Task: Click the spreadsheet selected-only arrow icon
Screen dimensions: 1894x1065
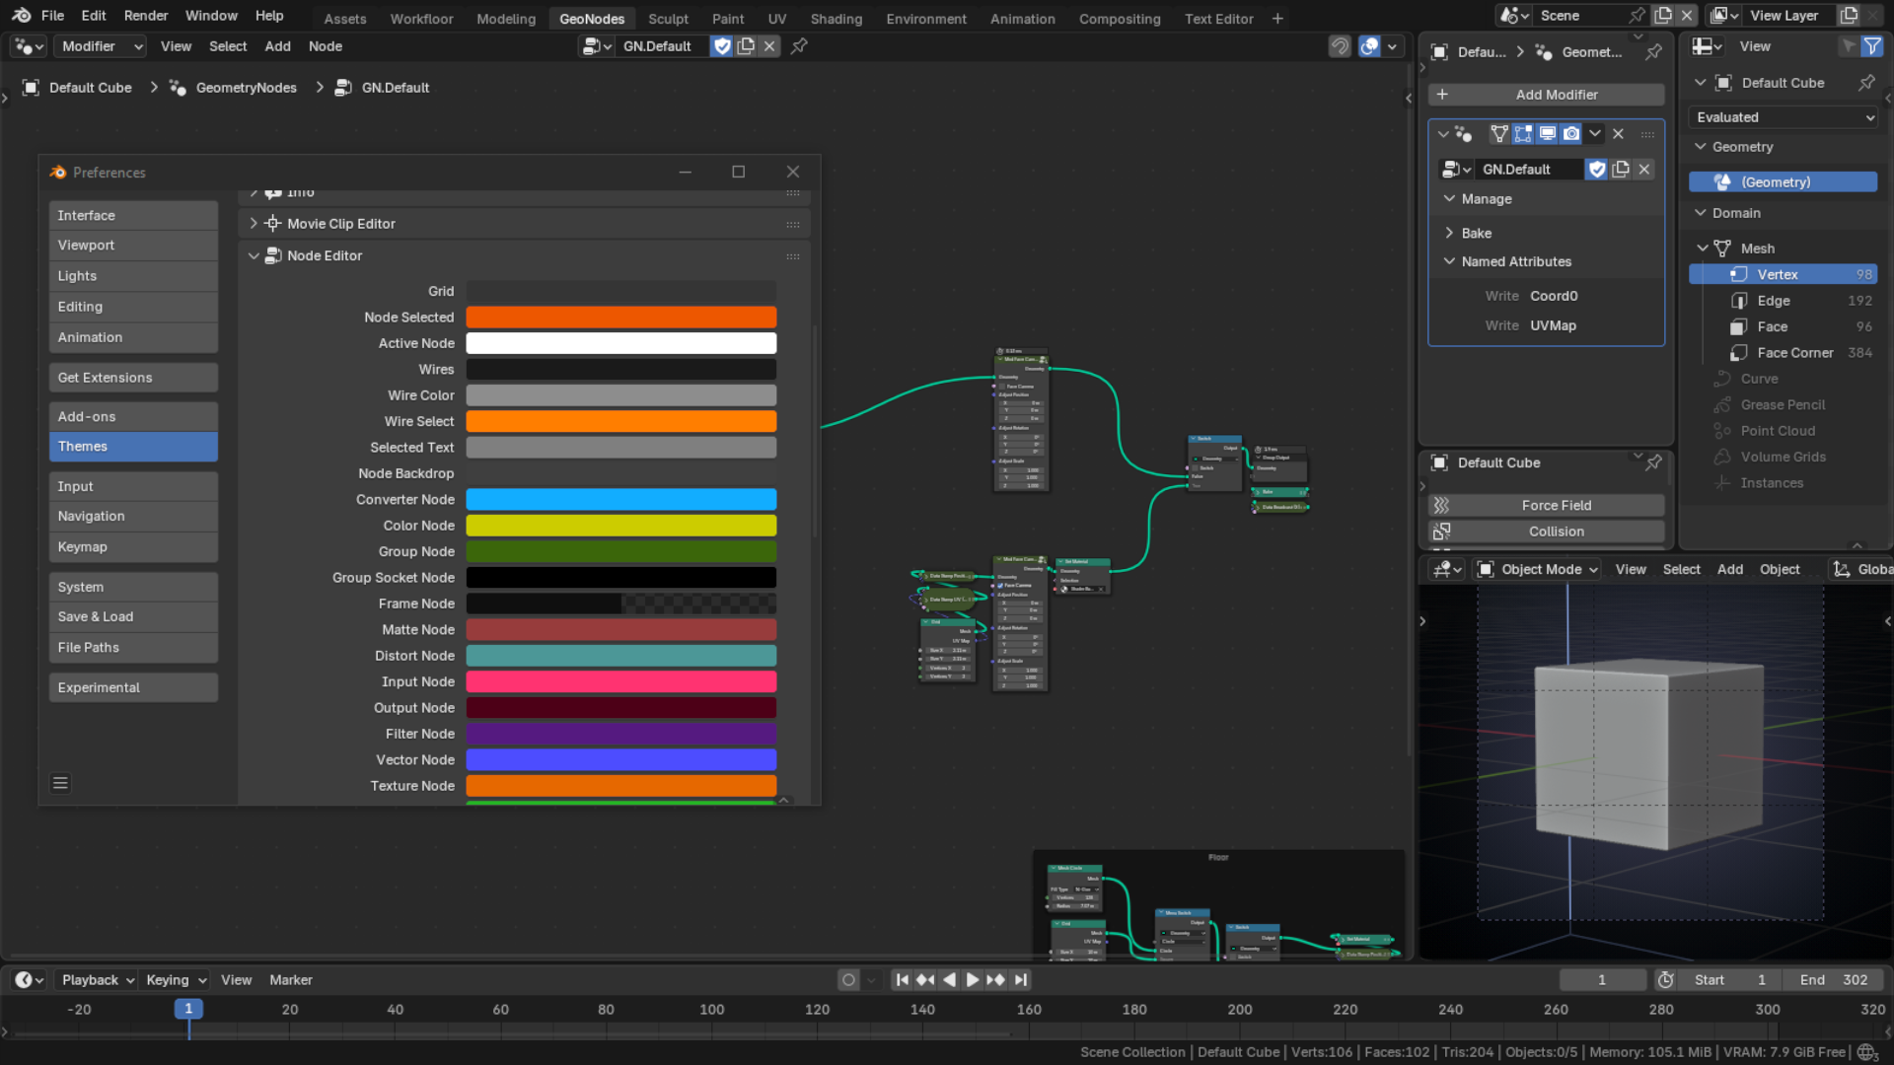Action: click(x=1849, y=46)
